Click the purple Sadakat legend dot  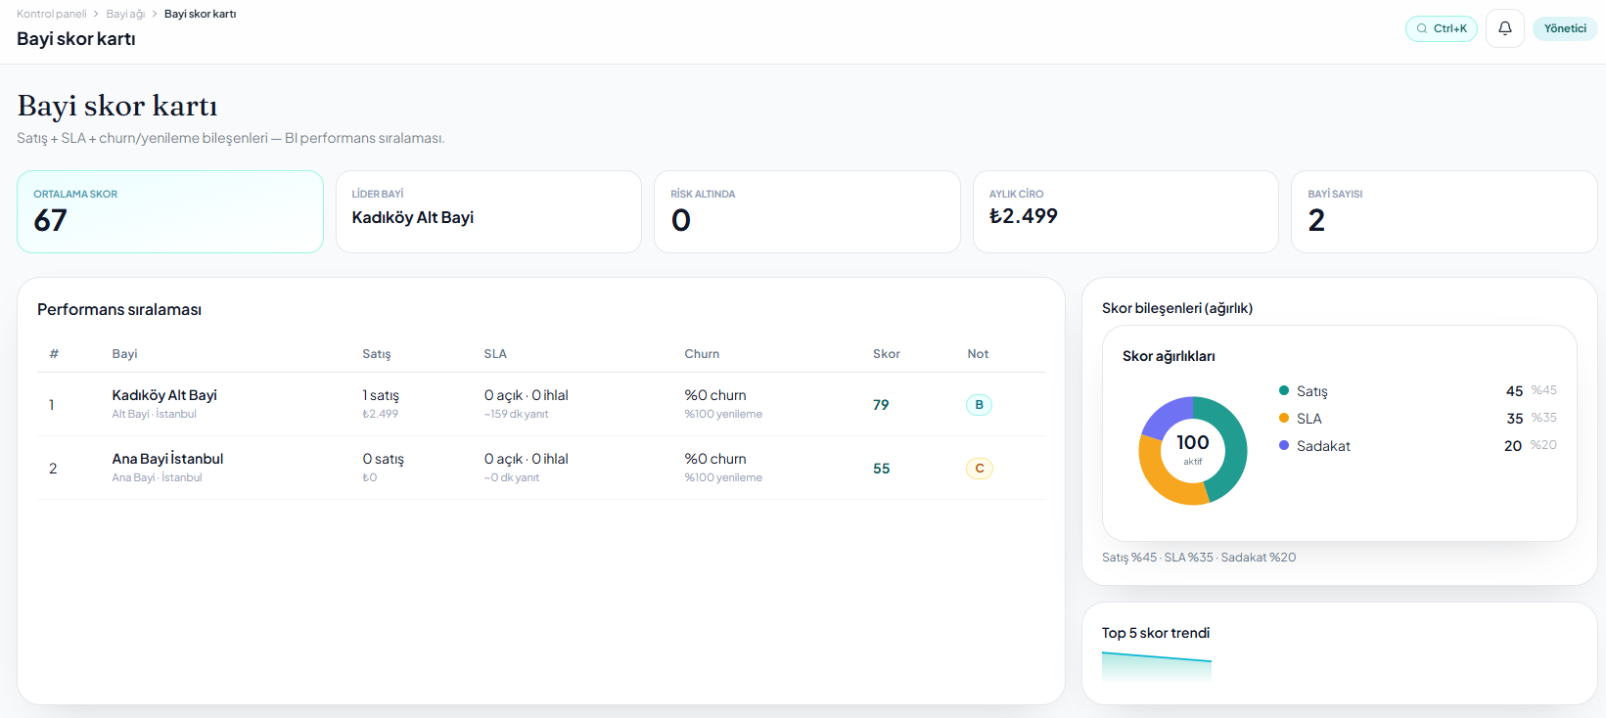1284,445
